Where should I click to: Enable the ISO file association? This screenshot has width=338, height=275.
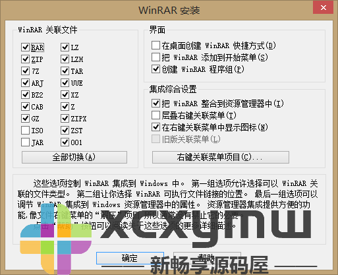25,130
